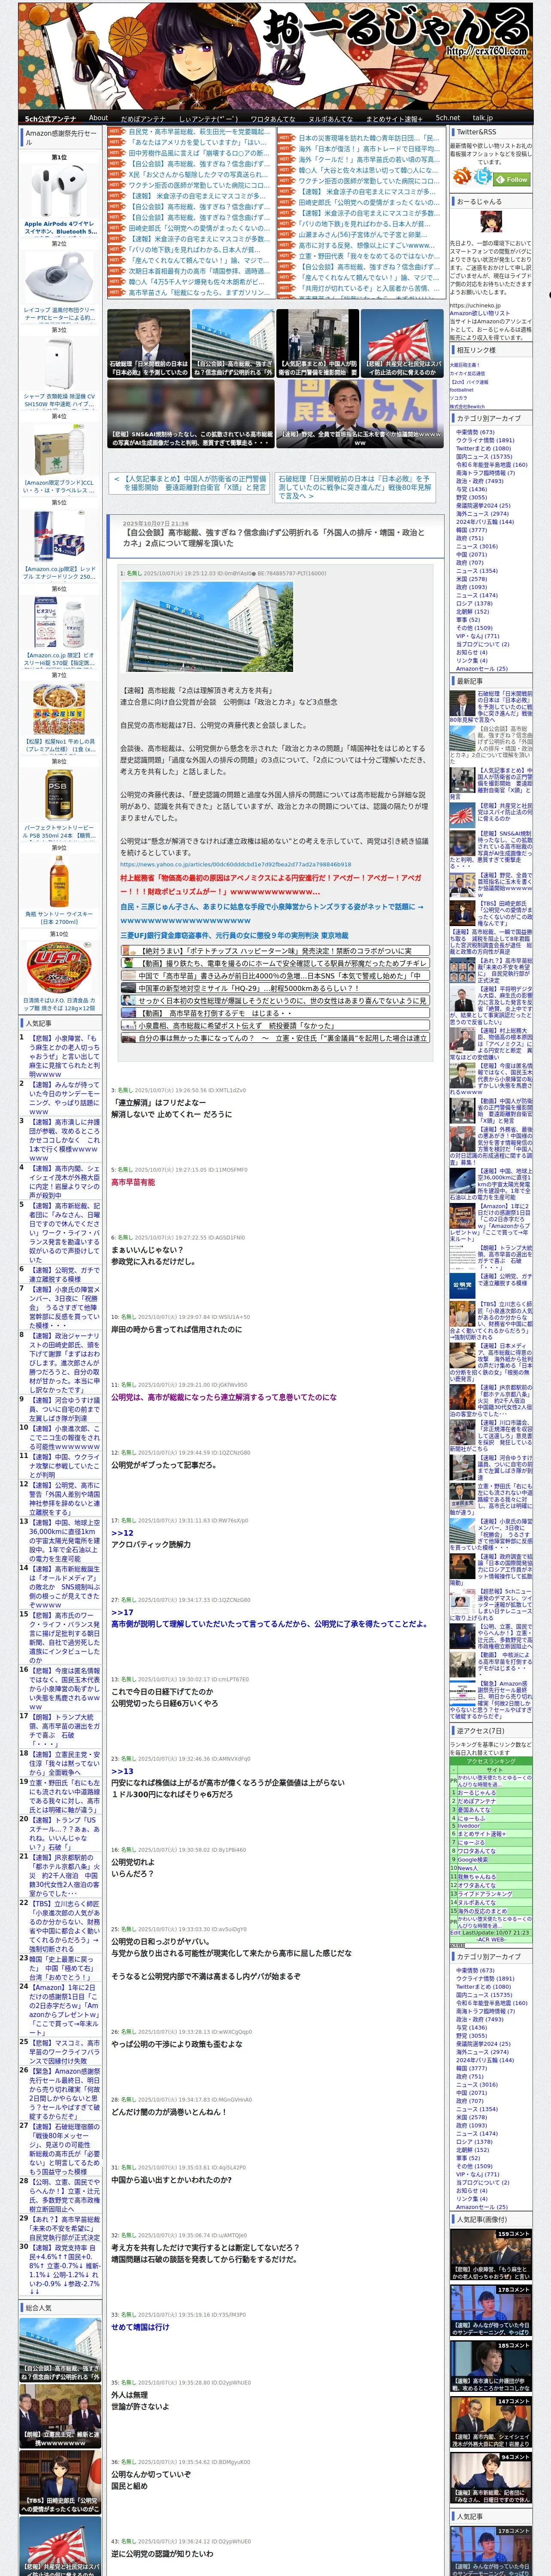This screenshot has height=2576, width=551.
Task: Open uchineko.jp Amazon shopping URL
Action: click(475, 306)
